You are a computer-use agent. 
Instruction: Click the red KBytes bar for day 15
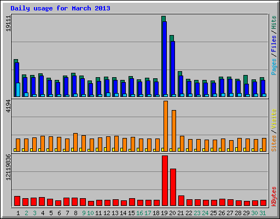click(x=132, y=202)
